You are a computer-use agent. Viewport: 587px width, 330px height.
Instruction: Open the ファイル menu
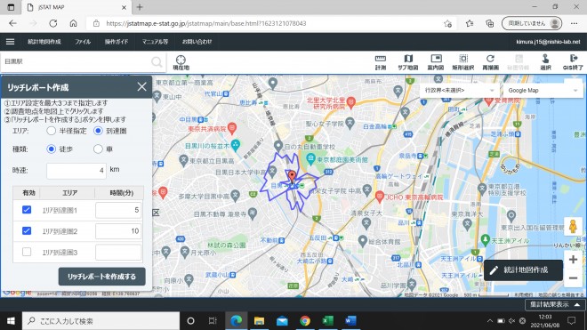click(x=83, y=42)
